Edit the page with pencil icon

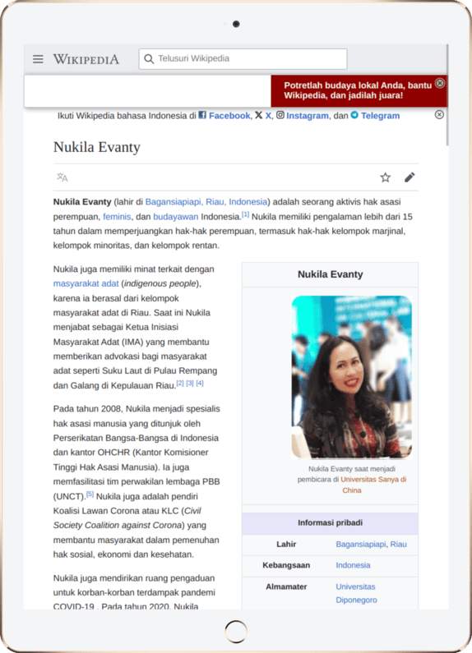[410, 177]
